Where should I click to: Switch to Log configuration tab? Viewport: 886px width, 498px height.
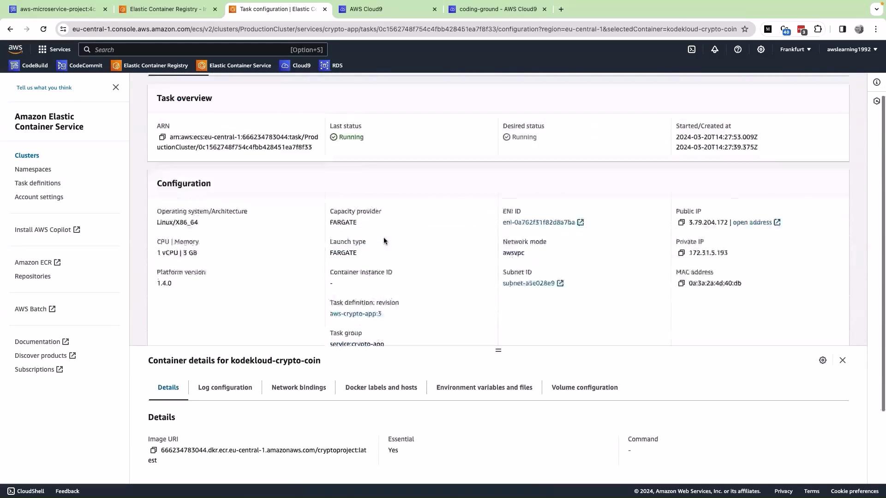click(x=225, y=387)
